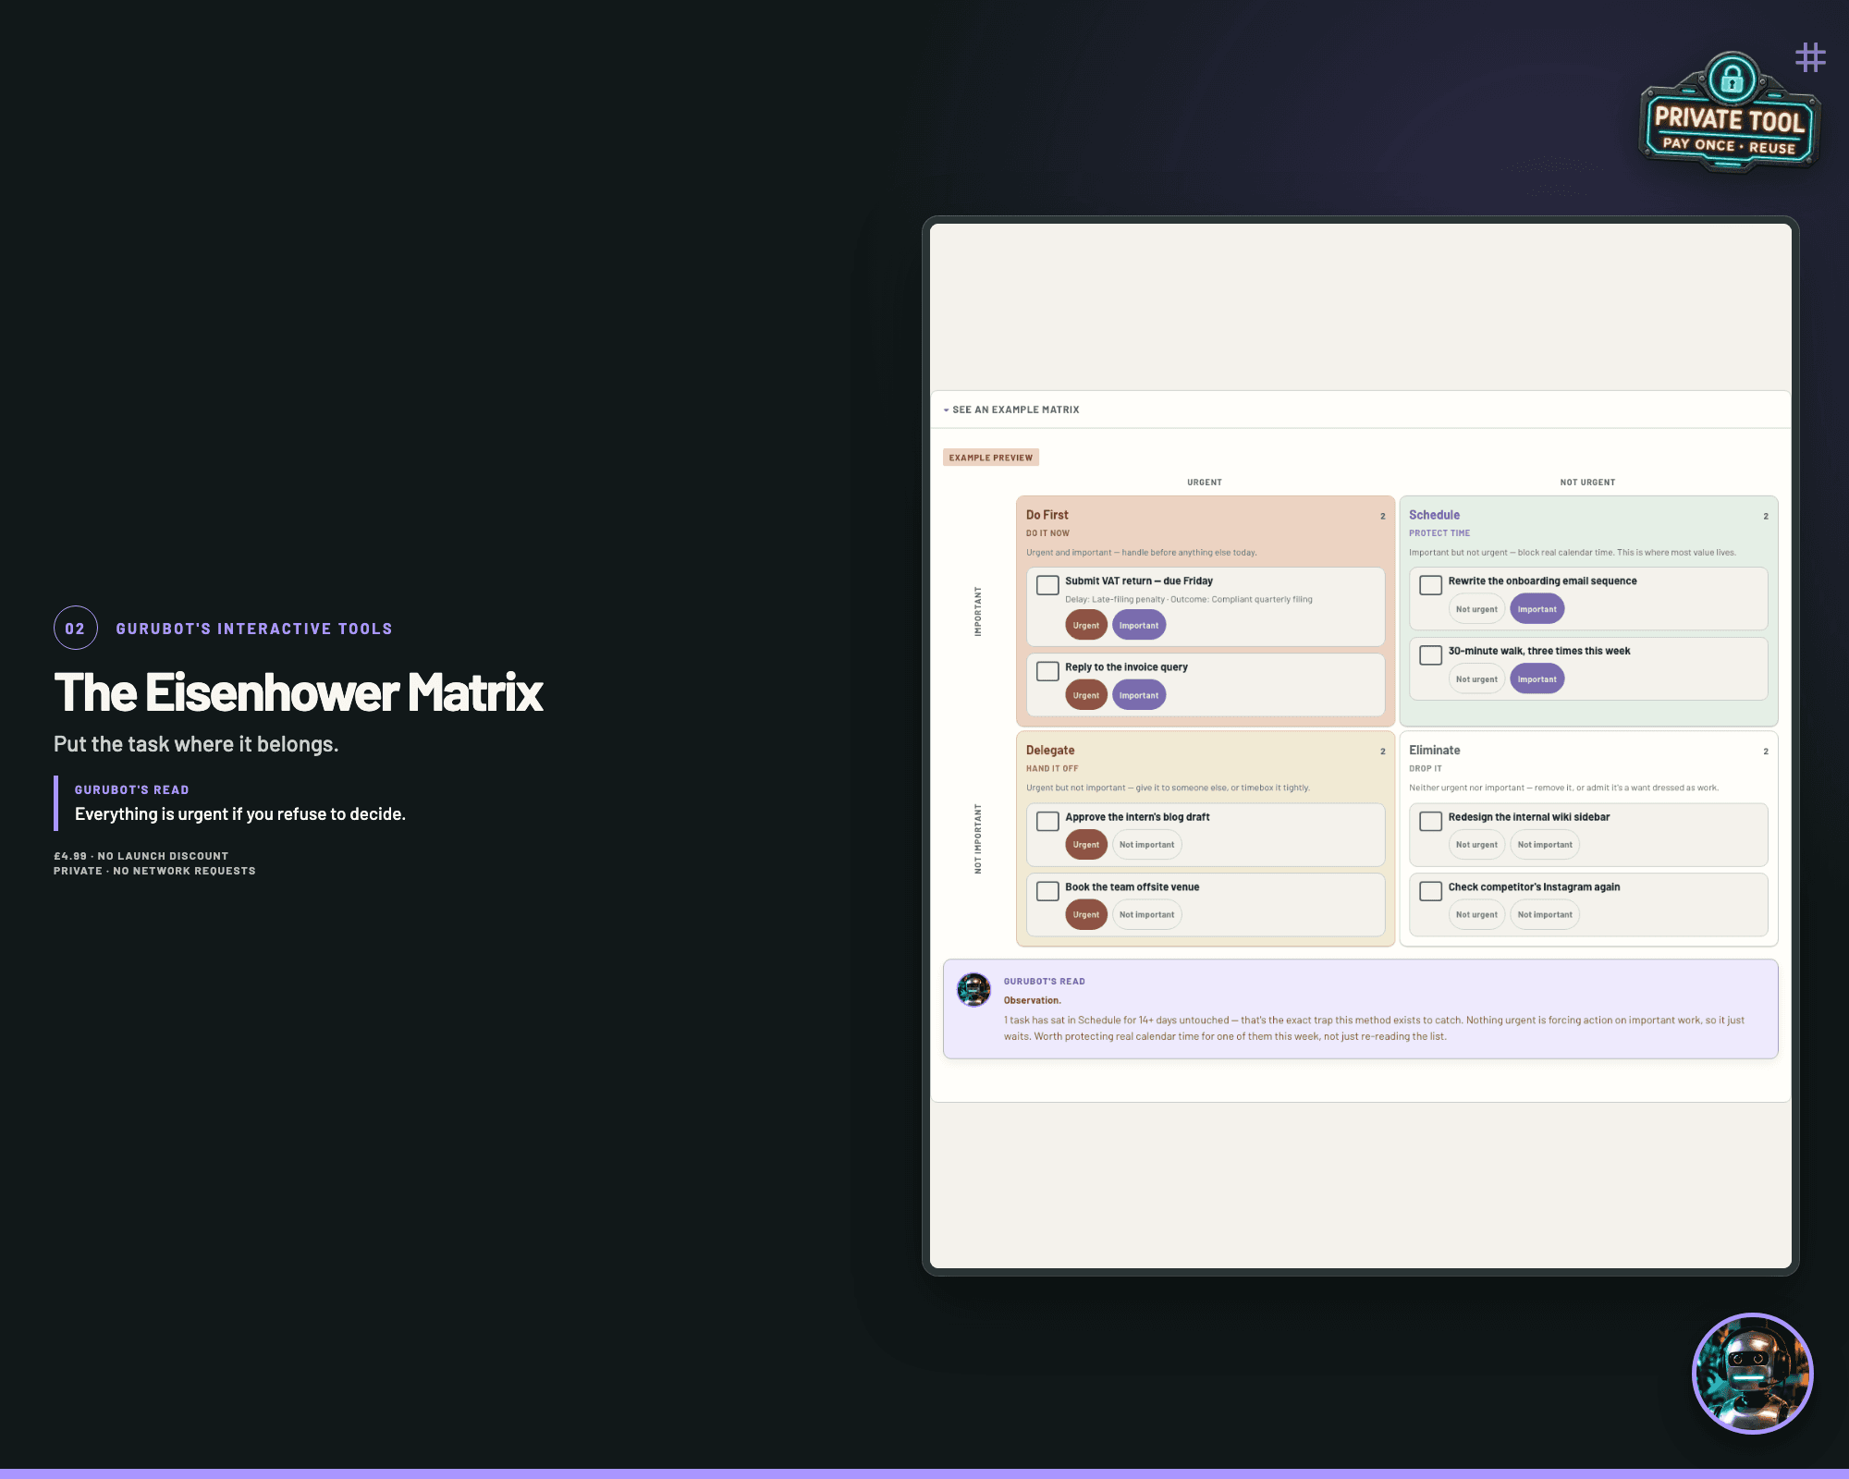1849x1479 pixels.
Task: Click the Hand It Off subtitle
Action: (x=1051, y=769)
